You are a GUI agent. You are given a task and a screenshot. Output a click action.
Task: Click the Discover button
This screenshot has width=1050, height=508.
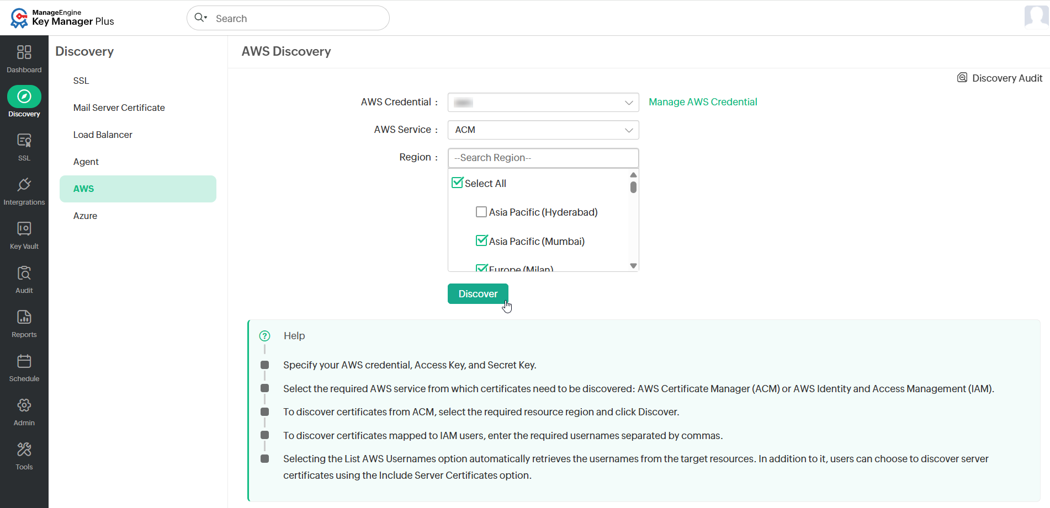tap(478, 294)
